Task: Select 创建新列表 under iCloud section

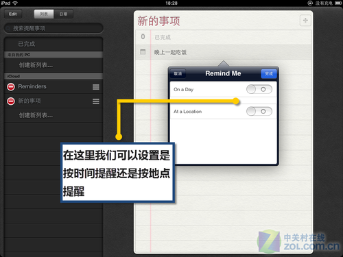Action: click(54, 115)
